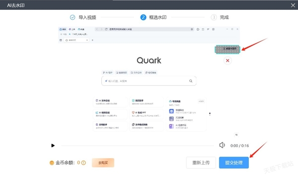Viewport: 298px width, 179px height.
Task: Click the step 2 number badge
Action: click(143, 17)
